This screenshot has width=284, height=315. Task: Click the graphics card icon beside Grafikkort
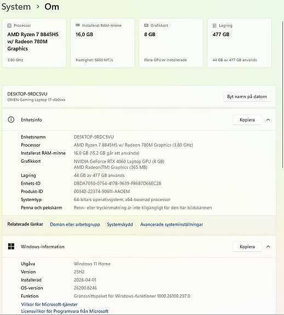tap(146, 25)
